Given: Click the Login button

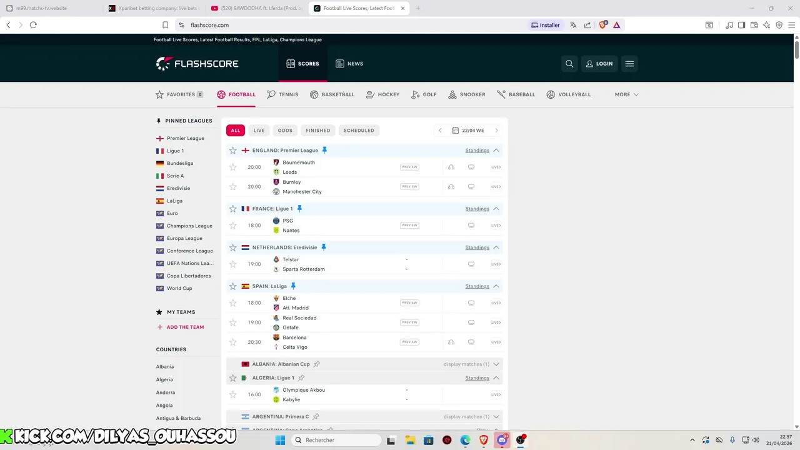Looking at the screenshot, I should pyautogui.click(x=599, y=64).
